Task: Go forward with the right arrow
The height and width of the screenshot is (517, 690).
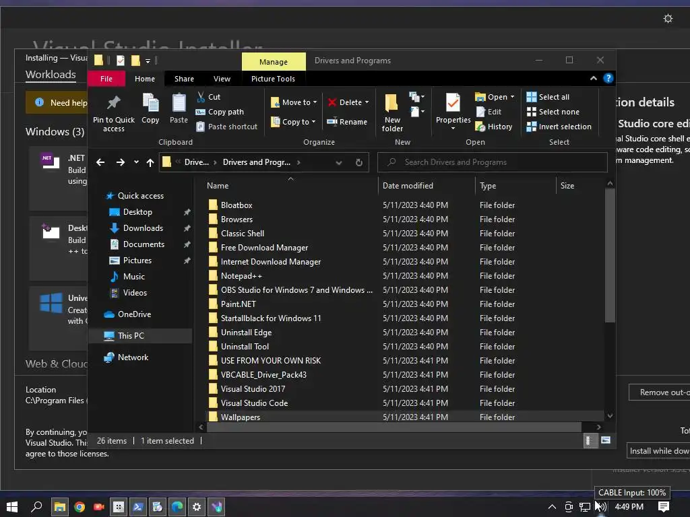Action: [x=120, y=162]
